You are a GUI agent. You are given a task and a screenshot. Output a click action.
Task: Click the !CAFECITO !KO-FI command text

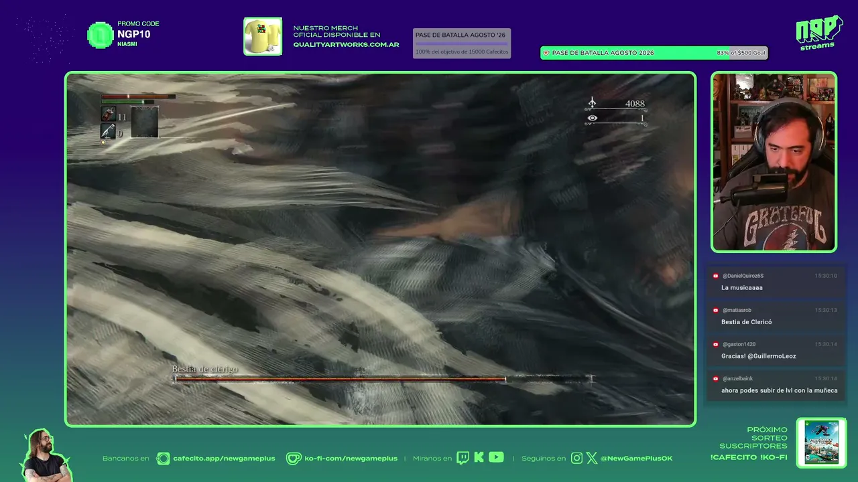tap(749, 457)
